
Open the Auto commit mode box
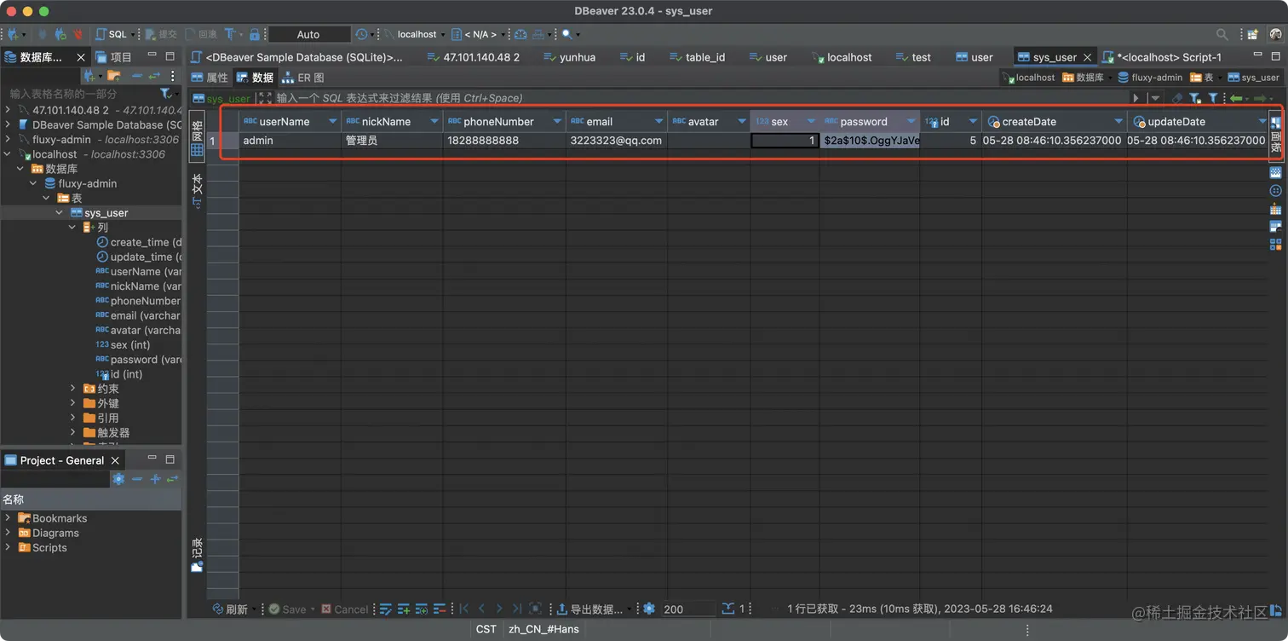(x=308, y=34)
